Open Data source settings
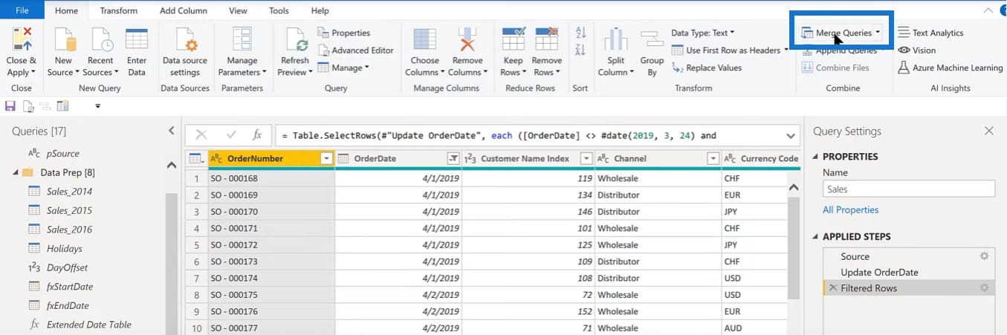1007x335 pixels. 185,40
